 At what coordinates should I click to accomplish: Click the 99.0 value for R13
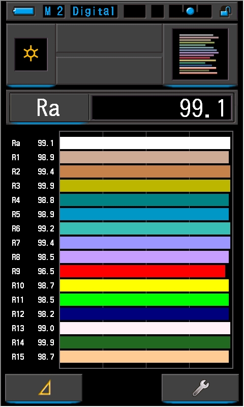46,328
